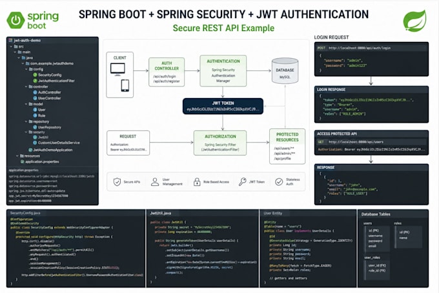Click the JWT TOKEN dark box

223,106
